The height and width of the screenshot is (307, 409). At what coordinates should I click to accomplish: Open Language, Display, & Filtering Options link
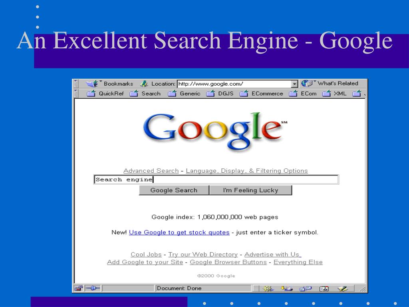coord(247,171)
